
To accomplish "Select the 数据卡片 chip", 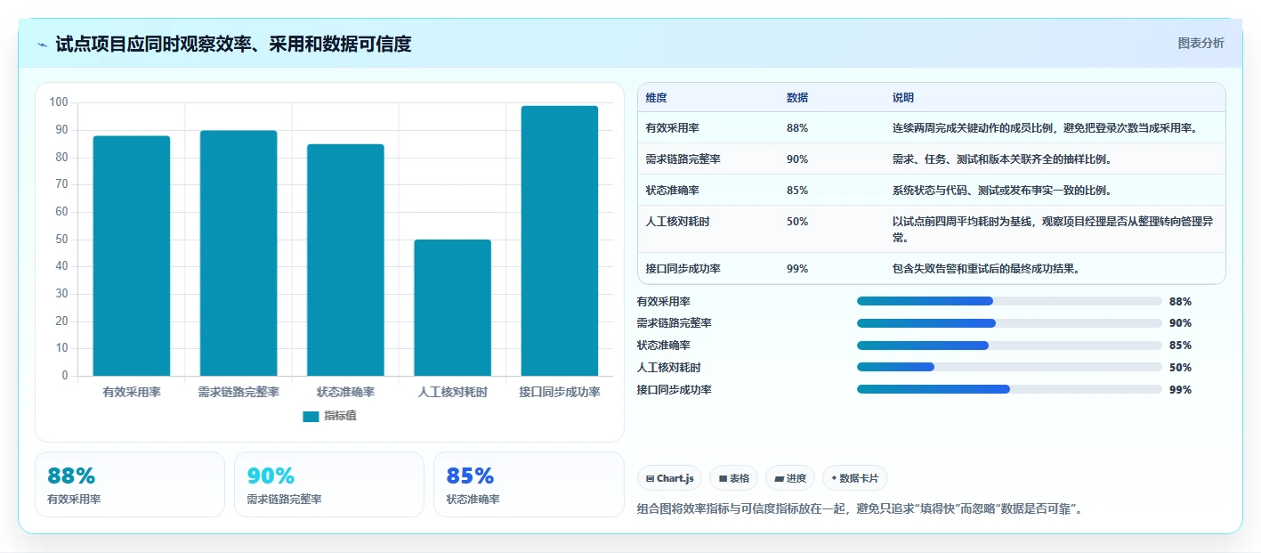I will pos(854,478).
